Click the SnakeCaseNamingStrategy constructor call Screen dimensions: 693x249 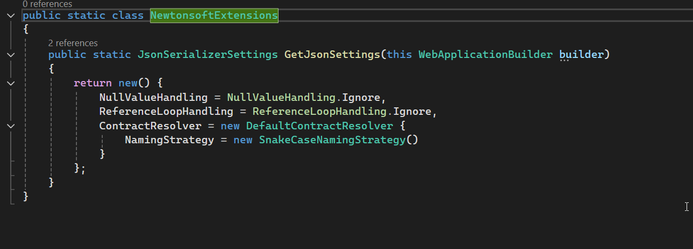coord(338,140)
